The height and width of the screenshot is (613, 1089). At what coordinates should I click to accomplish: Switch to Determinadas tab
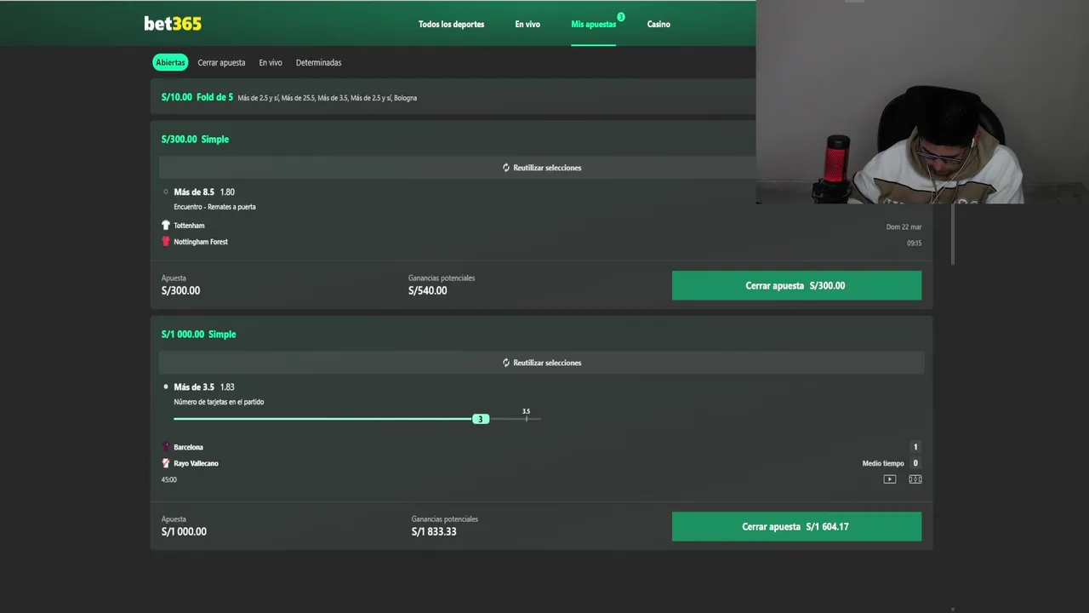318,62
